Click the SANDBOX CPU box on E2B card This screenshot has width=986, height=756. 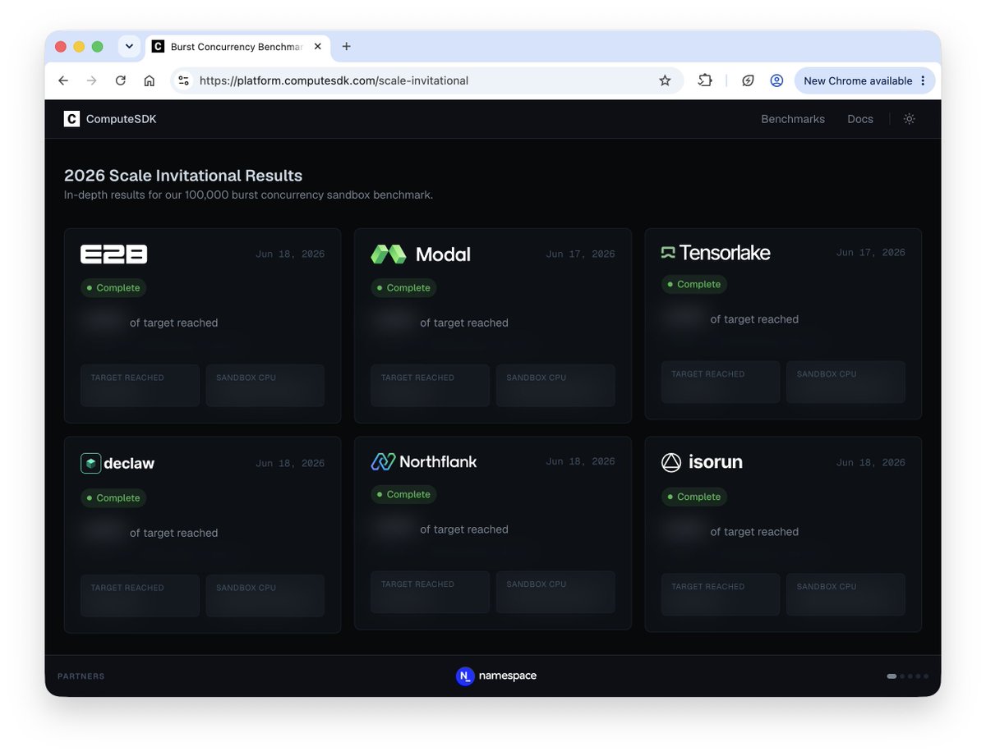[265, 386]
